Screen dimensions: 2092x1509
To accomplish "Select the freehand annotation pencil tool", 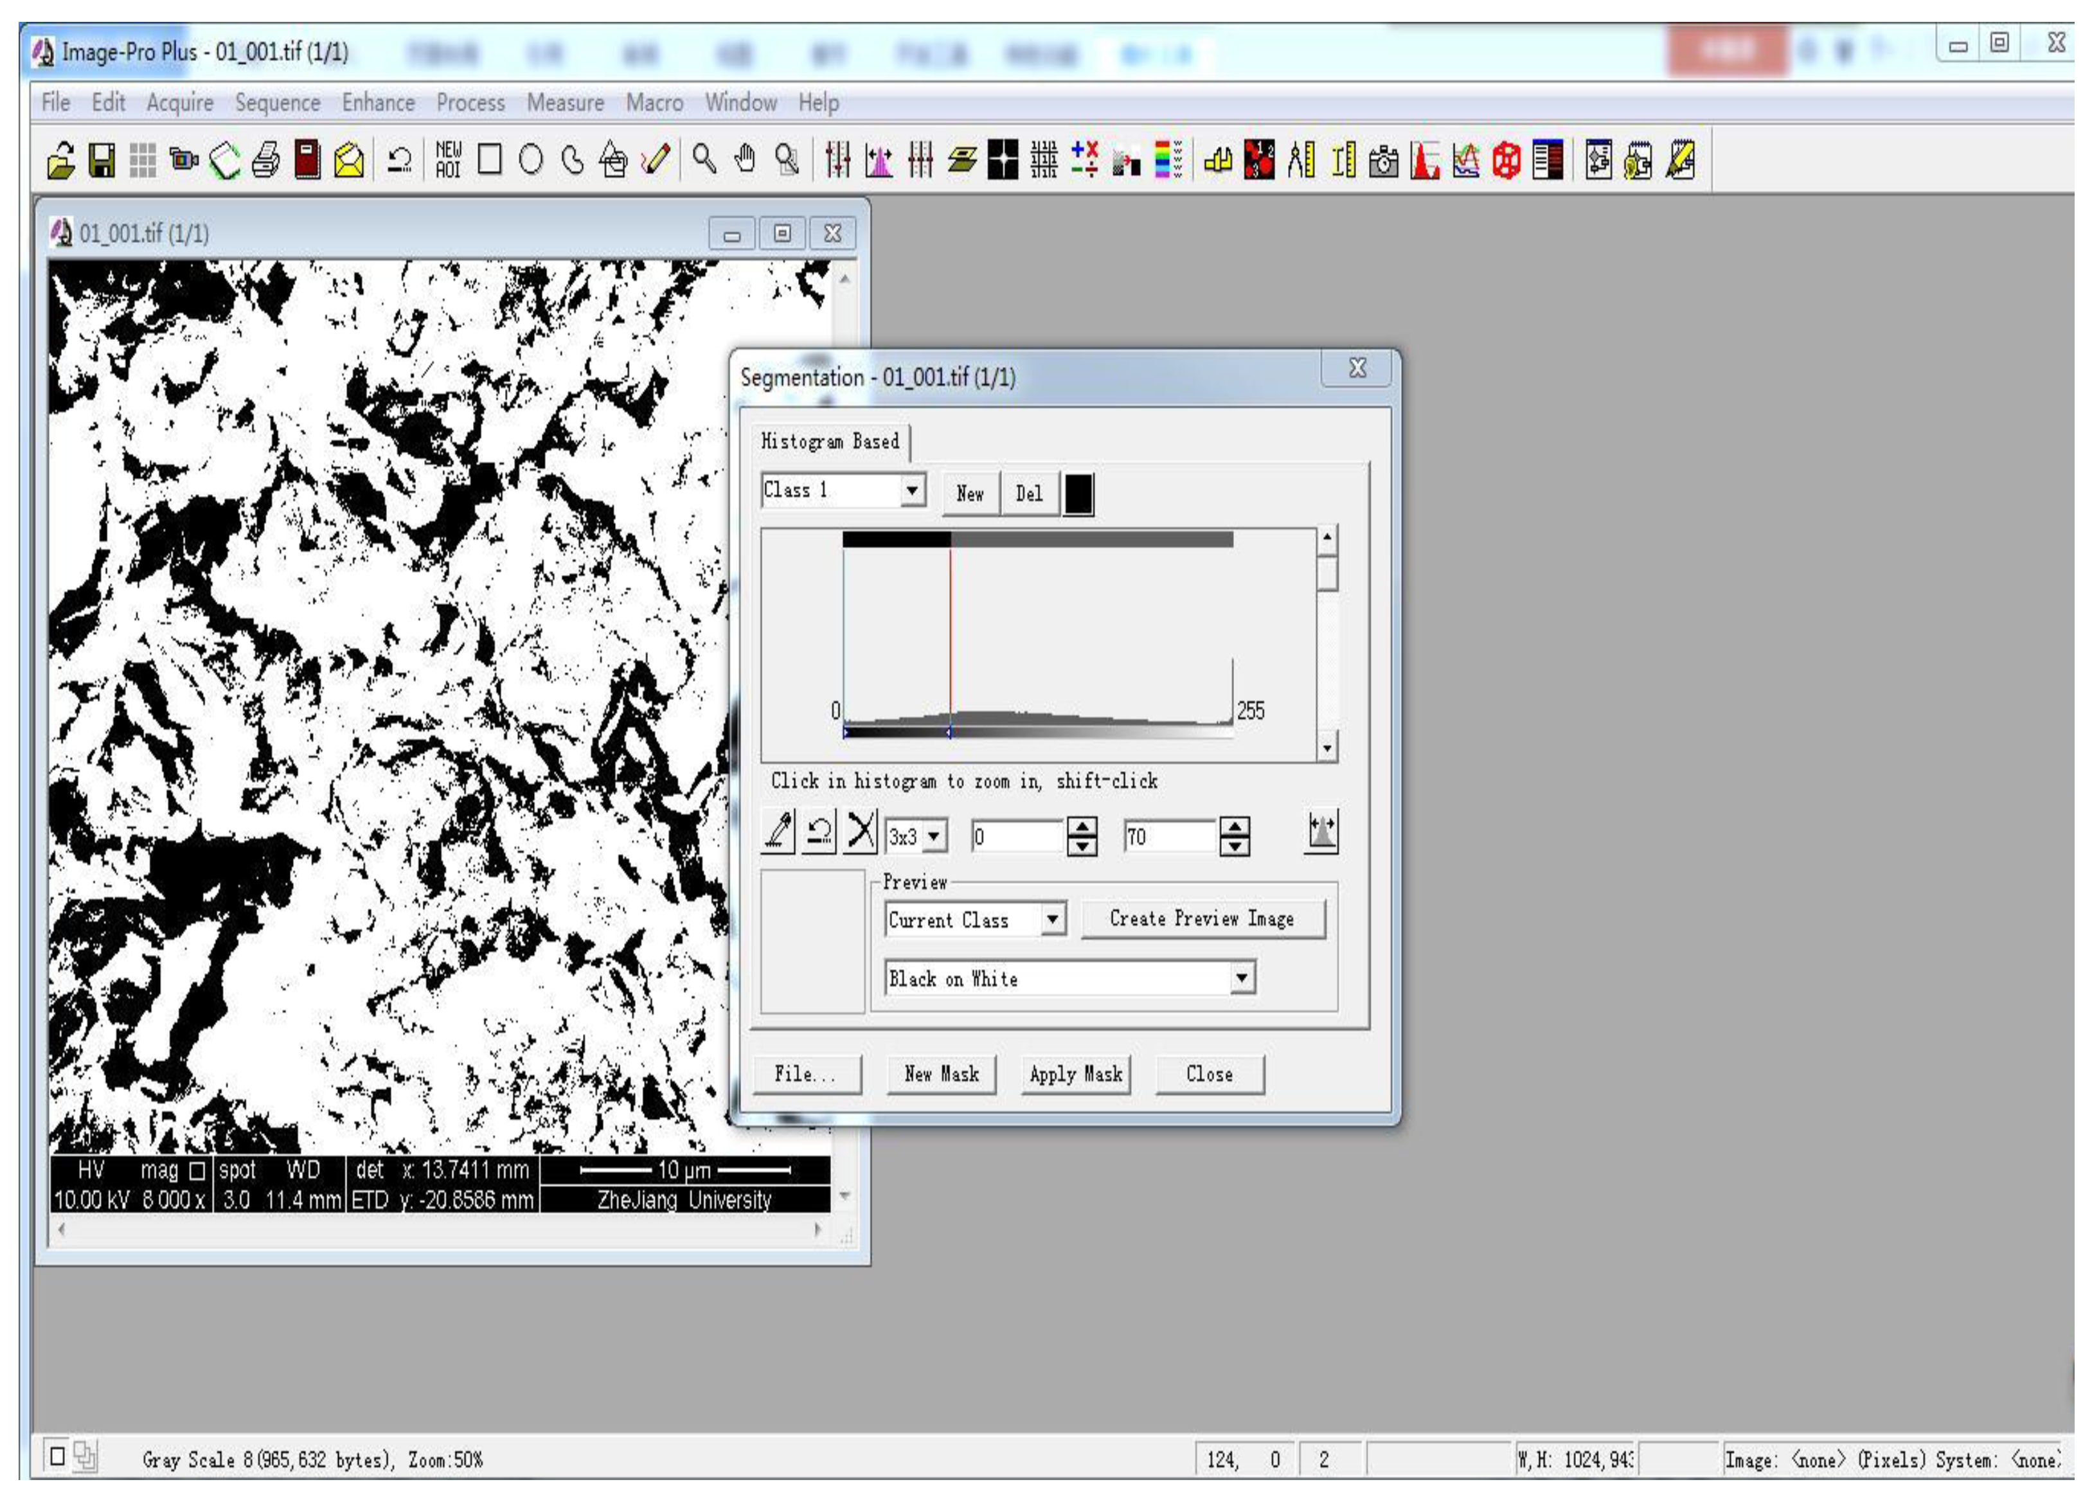I will click(657, 161).
